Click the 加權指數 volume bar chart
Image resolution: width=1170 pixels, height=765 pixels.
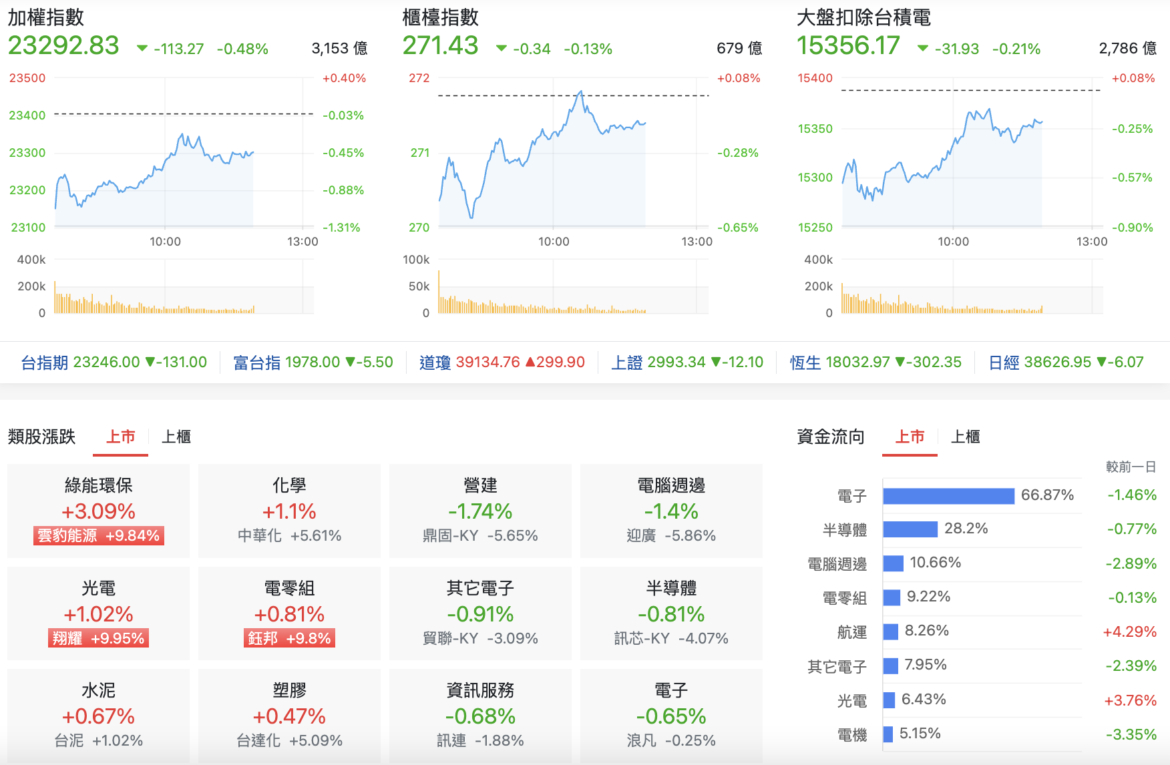point(184,286)
